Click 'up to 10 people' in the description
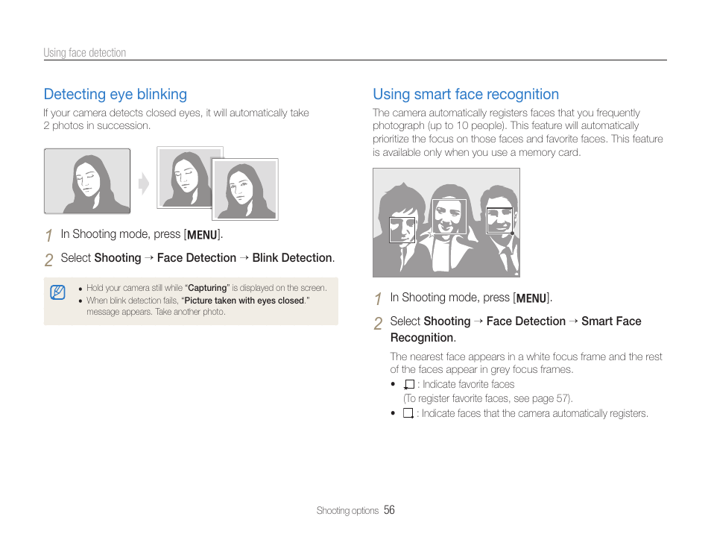711x537 pixels. (x=466, y=126)
